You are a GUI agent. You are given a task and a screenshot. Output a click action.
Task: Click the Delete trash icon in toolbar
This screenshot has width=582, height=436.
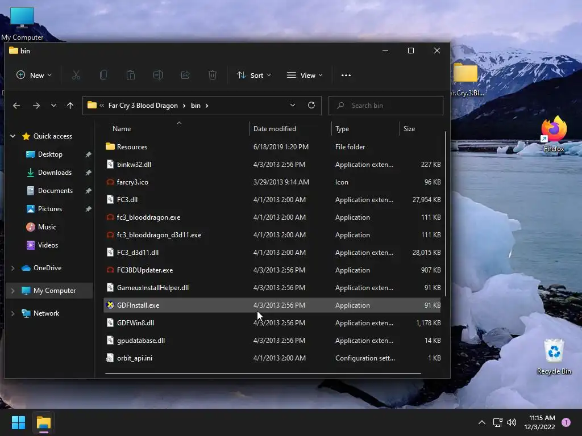tap(213, 76)
